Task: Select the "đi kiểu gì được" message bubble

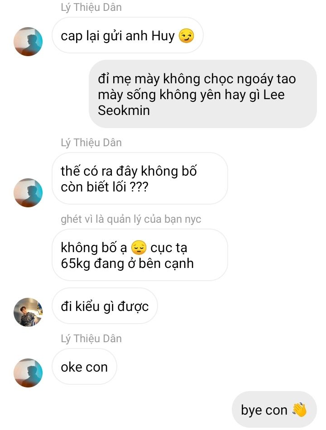Action: click(x=105, y=306)
